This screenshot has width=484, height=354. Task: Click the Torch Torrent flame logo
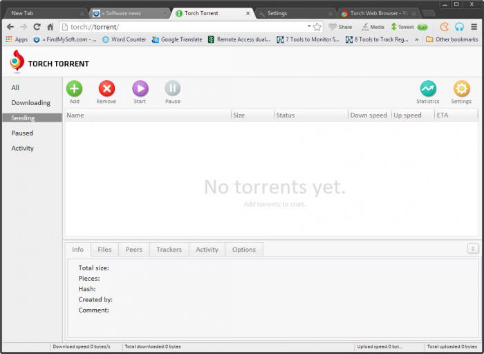point(17,62)
